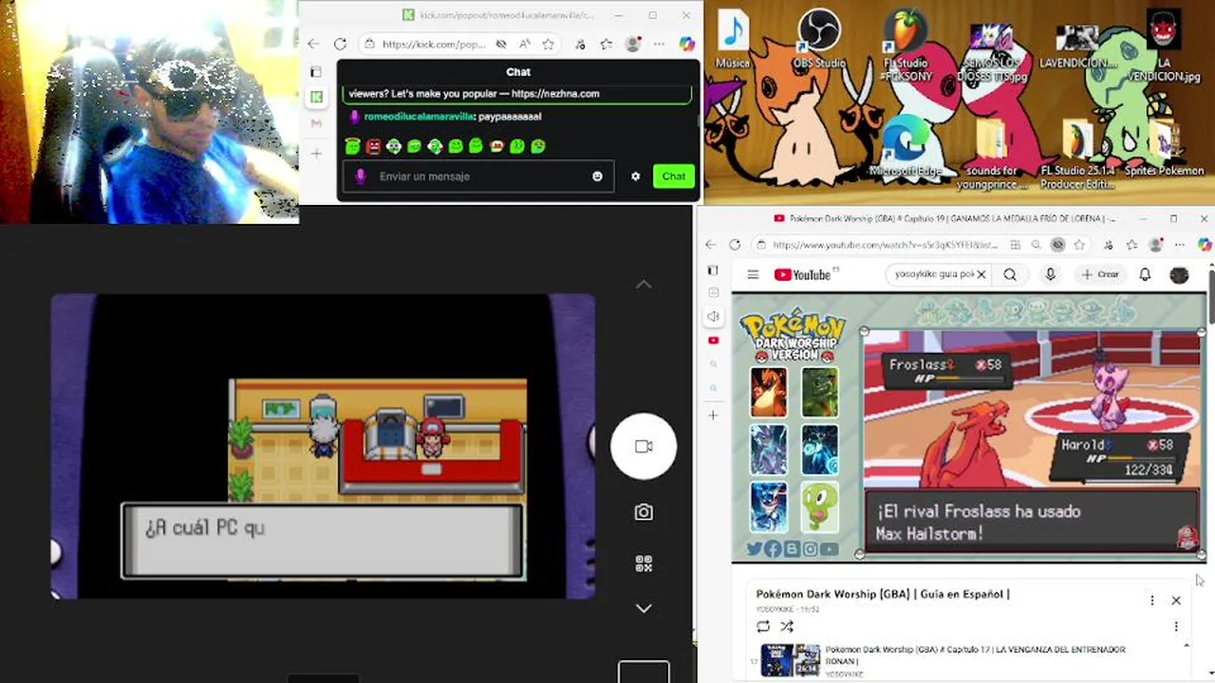Click username romeodilucalamaravilla in chat
Image resolution: width=1215 pixels, height=683 pixels.
click(419, 117)
